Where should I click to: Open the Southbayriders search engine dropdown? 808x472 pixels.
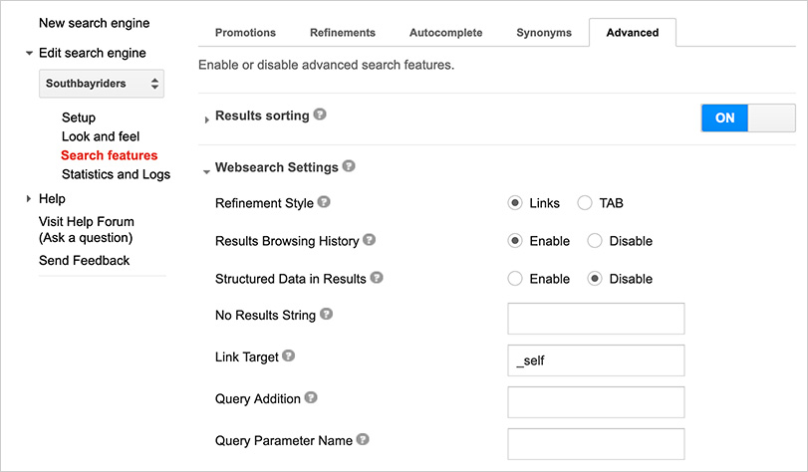coord(102,85)
